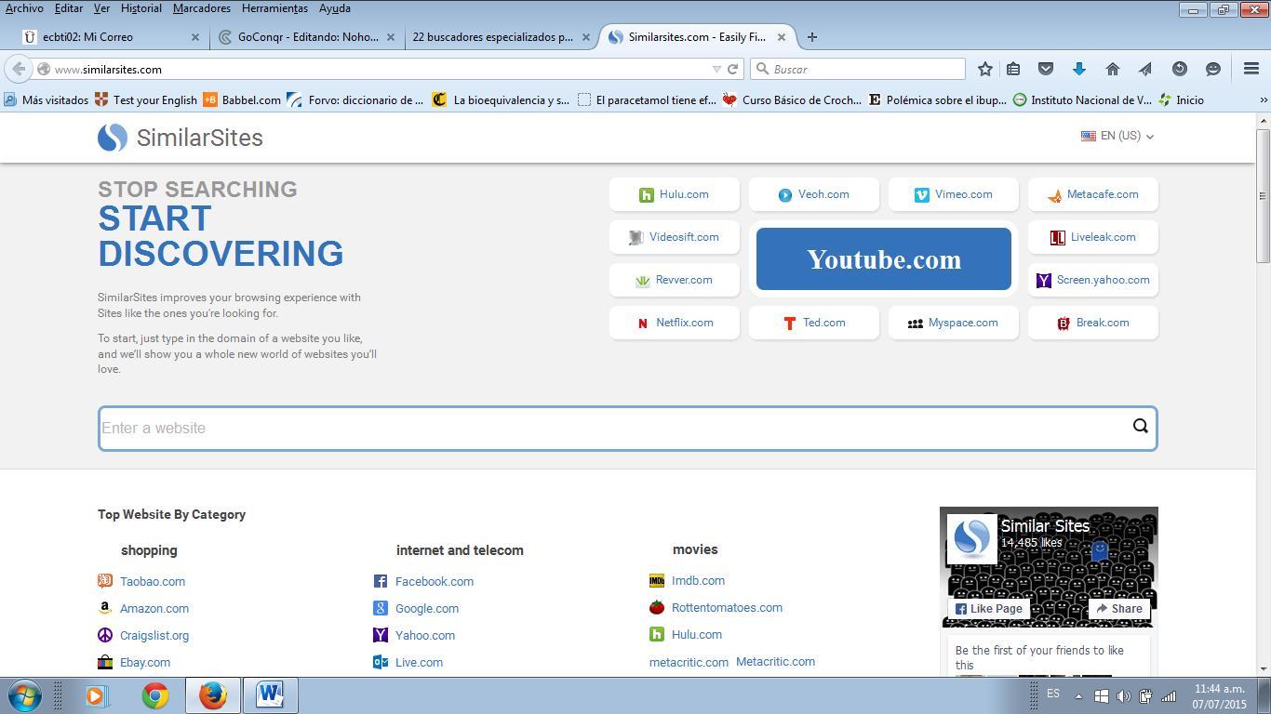Click the reload page icon
This screenshot has height=714, width=1271.
pos(733,69)
